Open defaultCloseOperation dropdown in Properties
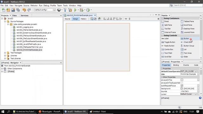This screenshot has height=114, width=203. click(196, 72)
